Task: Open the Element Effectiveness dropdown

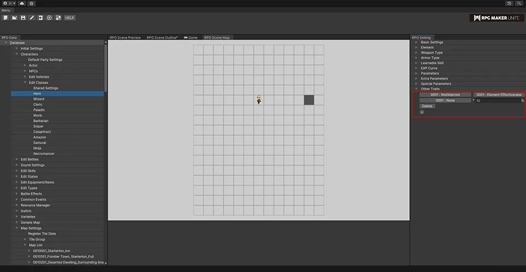Action: pos(499,94)
